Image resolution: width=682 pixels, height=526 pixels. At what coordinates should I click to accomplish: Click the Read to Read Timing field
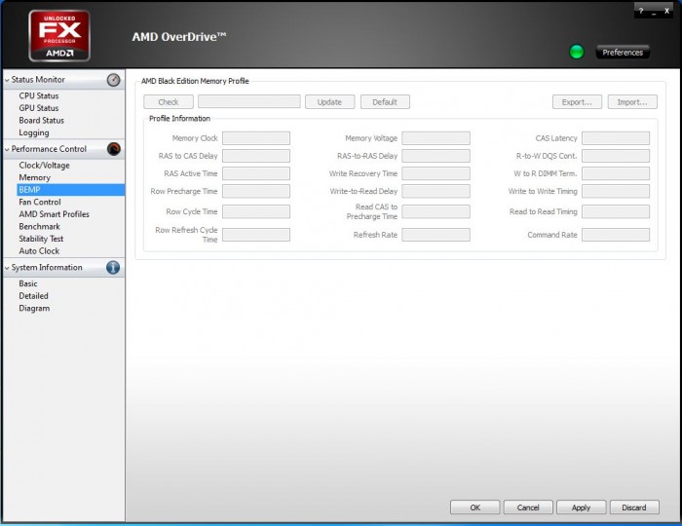616,211
